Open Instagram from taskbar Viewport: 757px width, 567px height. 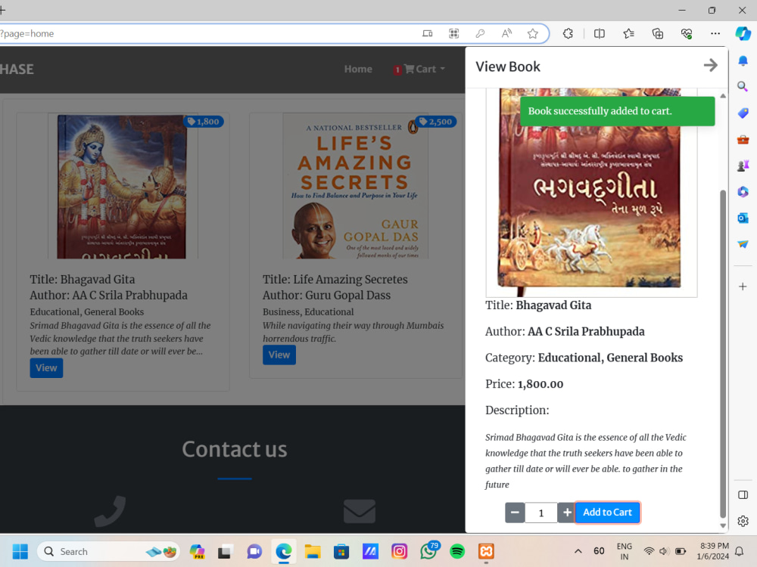pos(399,551)
